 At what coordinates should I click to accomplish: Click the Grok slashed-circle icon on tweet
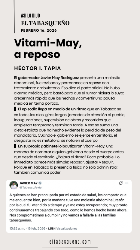click(x=121, y=183)
